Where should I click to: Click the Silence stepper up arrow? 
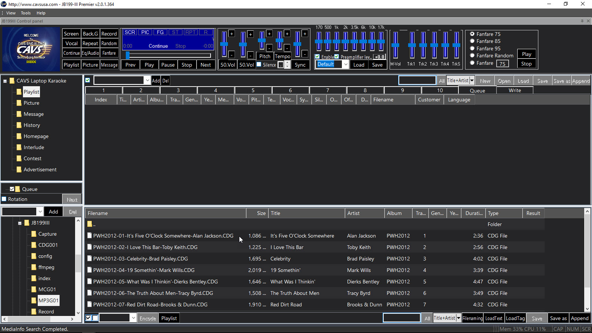[287, 63]
